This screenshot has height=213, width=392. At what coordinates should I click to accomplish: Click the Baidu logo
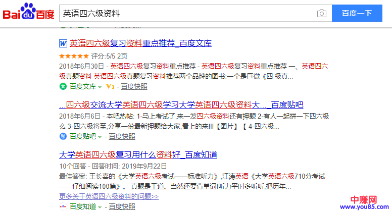[29, 13]
